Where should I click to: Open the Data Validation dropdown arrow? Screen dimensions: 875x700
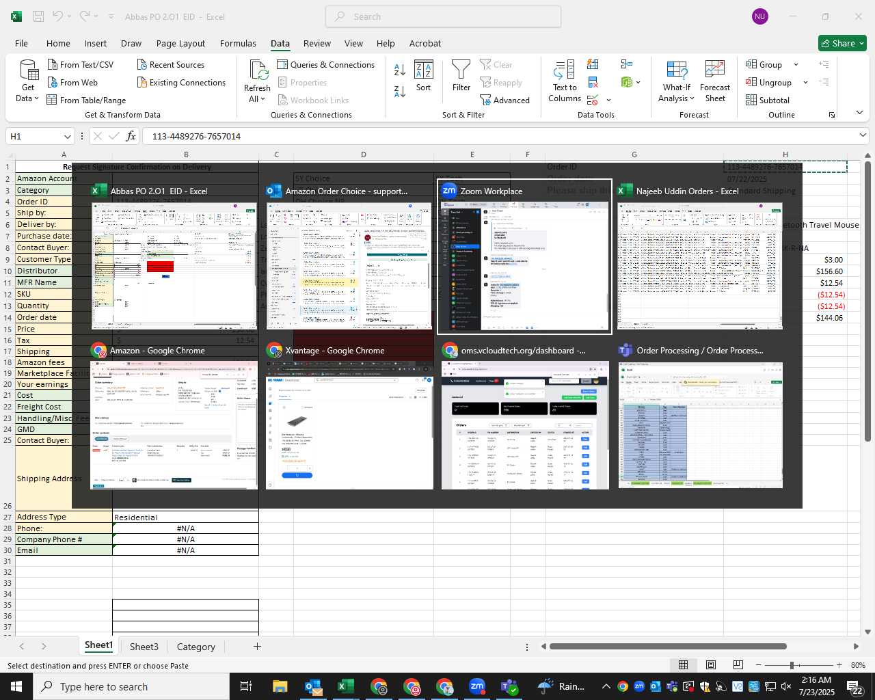click(608, 100)
